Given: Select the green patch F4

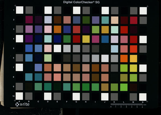Looking at the screenshot, I should coord(67,39).
